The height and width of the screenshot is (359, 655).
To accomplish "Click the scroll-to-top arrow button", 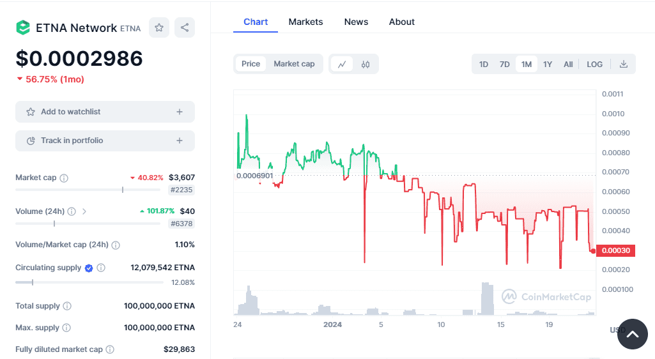I will click(633, 334).
